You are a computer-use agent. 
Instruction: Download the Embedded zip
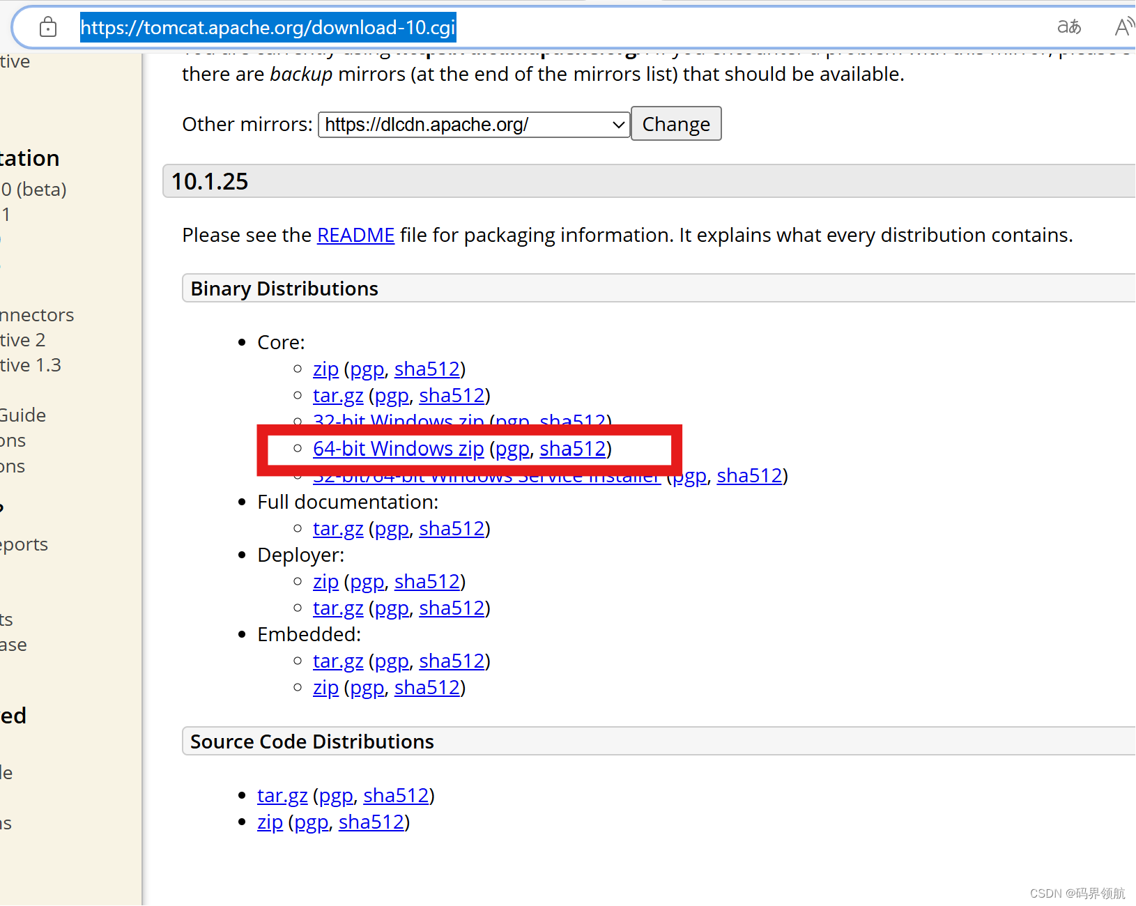click(325, 687)
